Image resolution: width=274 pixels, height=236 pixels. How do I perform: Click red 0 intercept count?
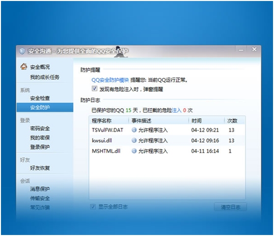(185, 110)
